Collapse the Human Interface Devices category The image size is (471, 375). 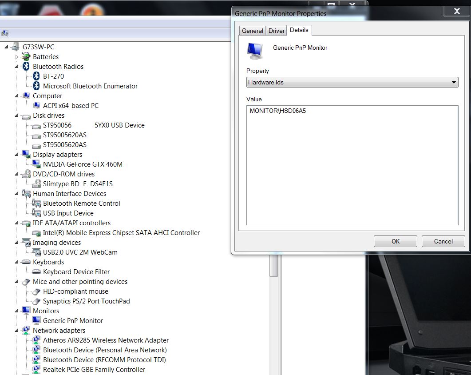(17, 194)
